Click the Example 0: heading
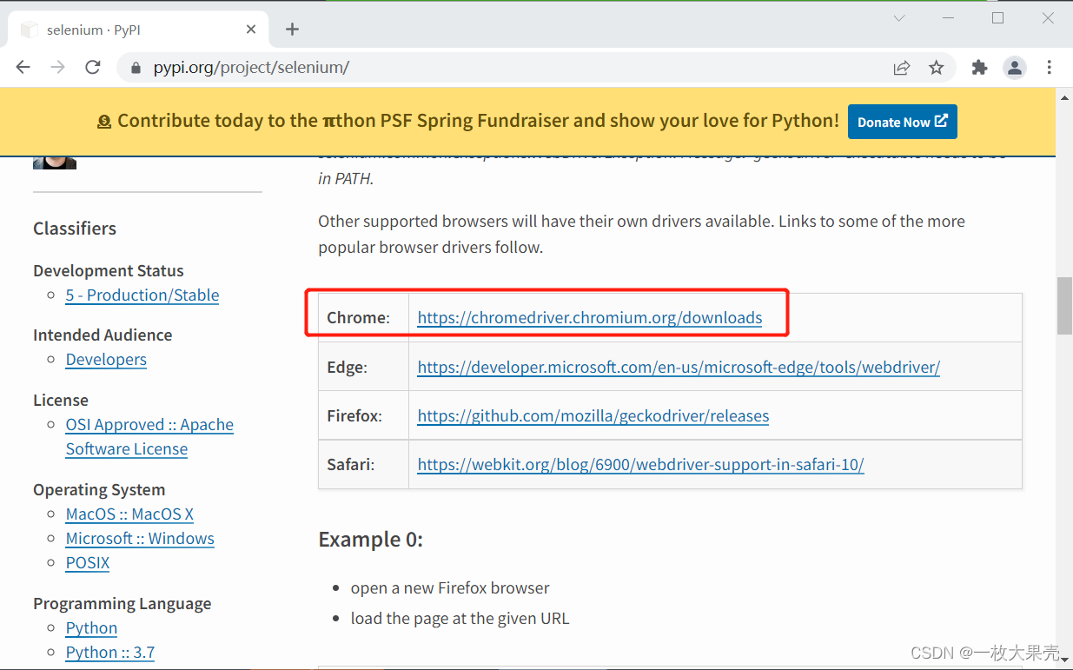This screenshot has height=670, width=1073. (371, 540)
